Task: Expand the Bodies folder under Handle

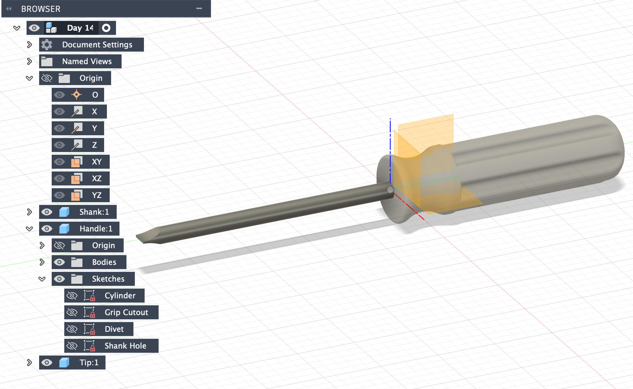Action: [x=42, y=262]
